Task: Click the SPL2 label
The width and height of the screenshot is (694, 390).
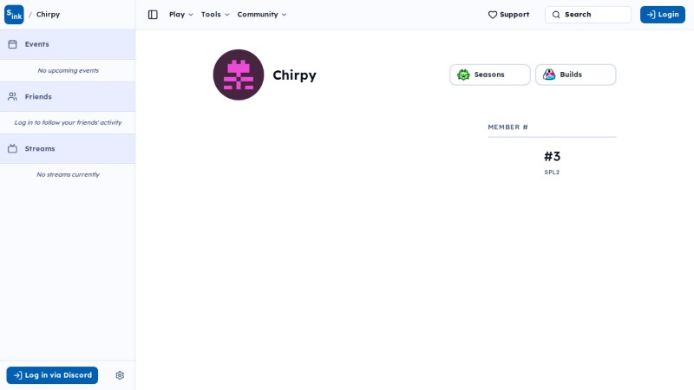Action: click(x=552, y=172)
